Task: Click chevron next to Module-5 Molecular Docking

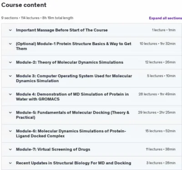Action: 10,113
